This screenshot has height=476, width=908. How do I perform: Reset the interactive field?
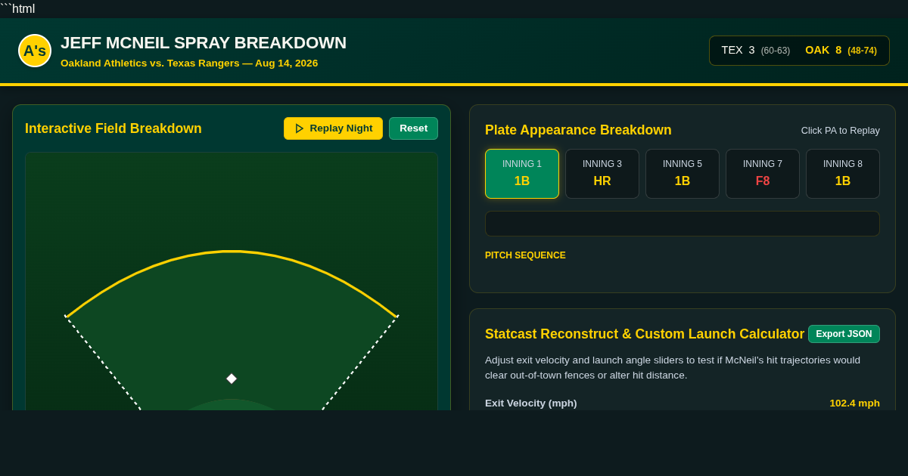413,128
